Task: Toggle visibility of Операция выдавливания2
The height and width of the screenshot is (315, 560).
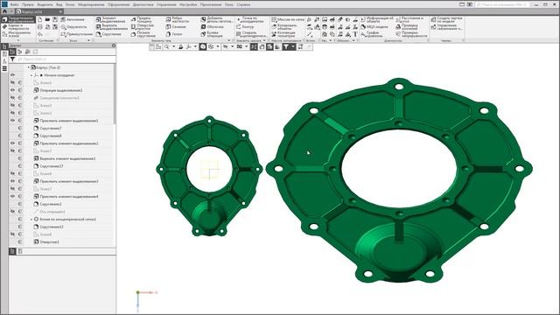Action: pyautogui.click(x=12, y=90)
